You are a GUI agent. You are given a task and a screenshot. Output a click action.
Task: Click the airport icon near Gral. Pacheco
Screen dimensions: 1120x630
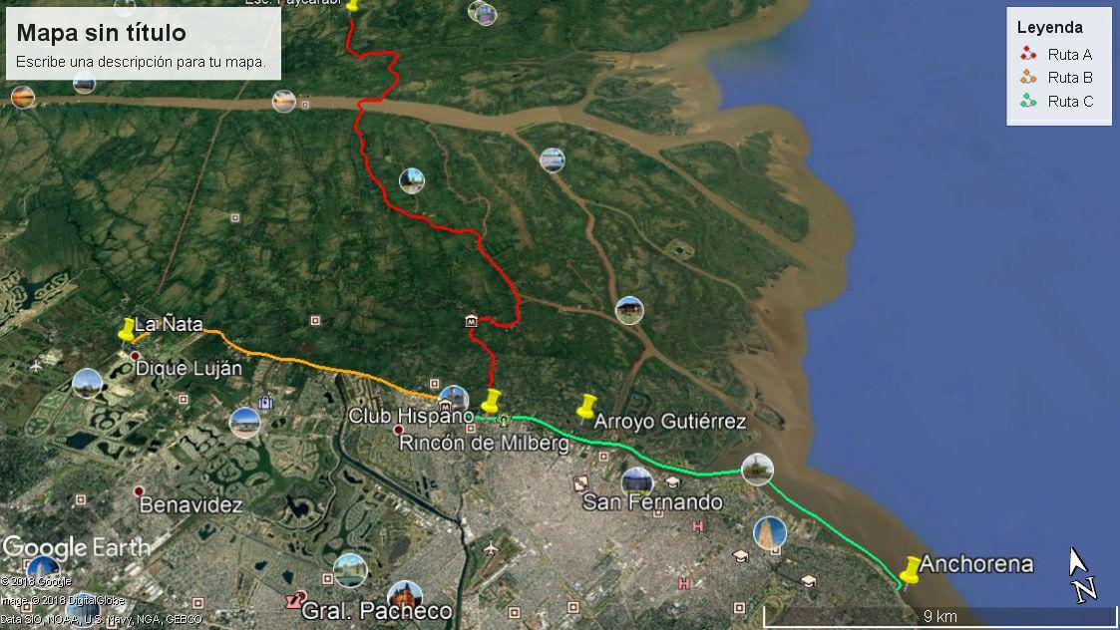(x=490, y=548)
